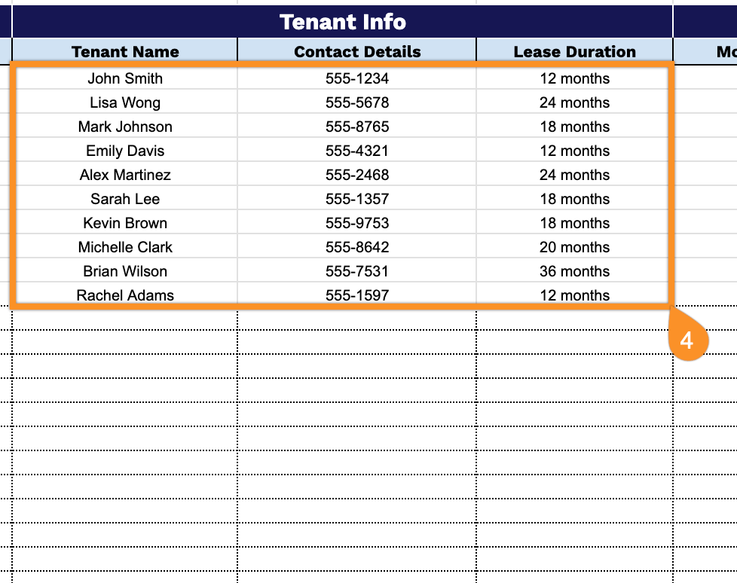The height and width of the screenshot is (583, 737).
Task: Select the 36 months lease cell
Action: click(x=574, y=271)
